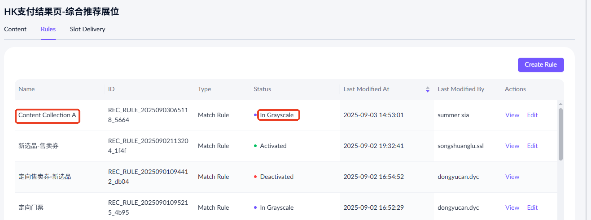The height and width of the screenshot is (220, 591).
Task: Click In Grayscale status of Content Collection A
Action: pos(277,115)
